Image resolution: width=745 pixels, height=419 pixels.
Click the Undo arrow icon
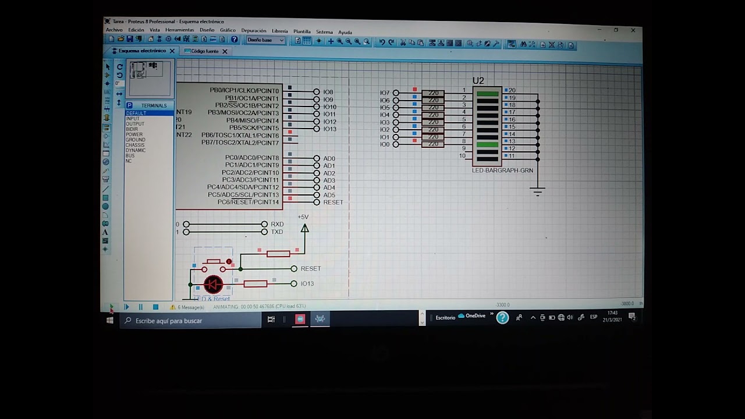point(382,42)
